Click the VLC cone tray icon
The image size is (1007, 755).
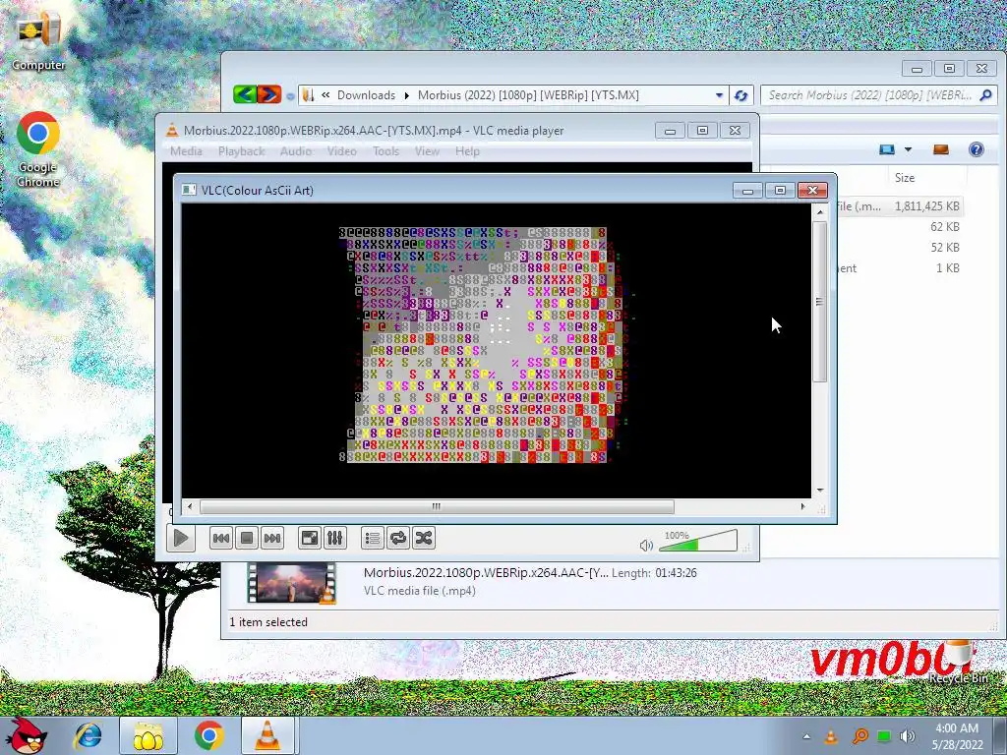pos(831,736)
